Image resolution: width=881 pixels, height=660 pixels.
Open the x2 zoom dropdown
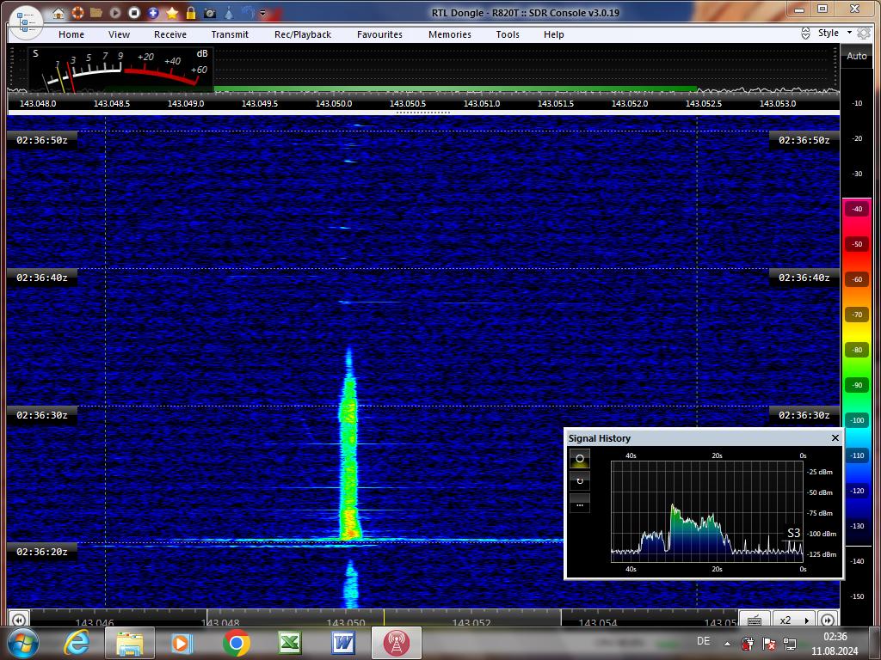pyautogui.click(x=794, y=620)
